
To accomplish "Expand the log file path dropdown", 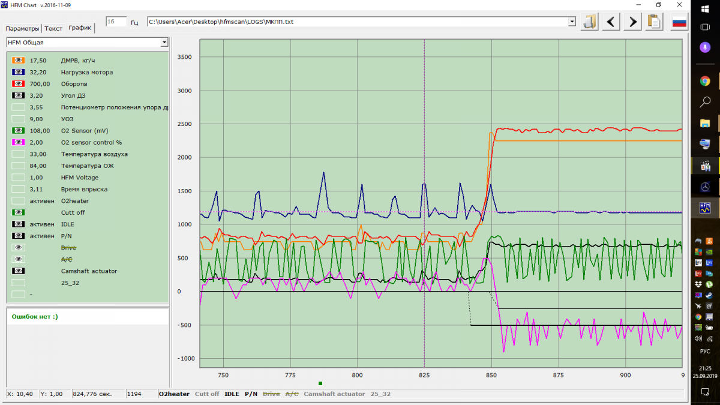I will click(572, 22).
